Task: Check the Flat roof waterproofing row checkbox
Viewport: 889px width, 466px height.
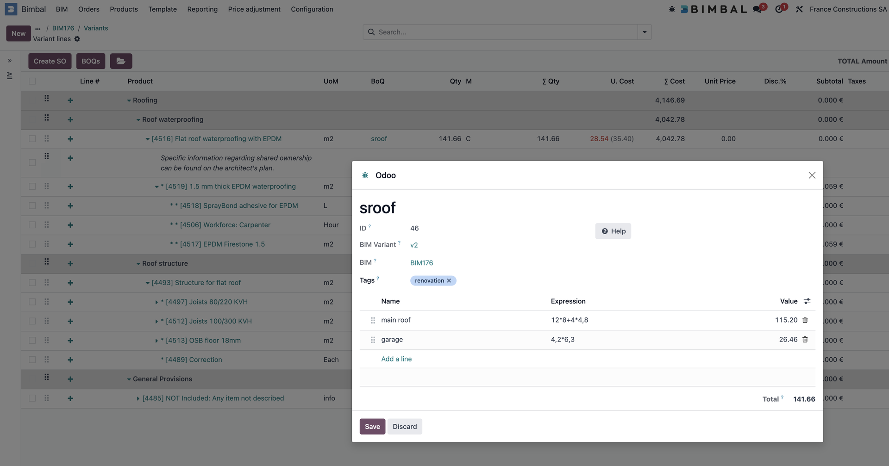Action: click(x=32, y=139)
